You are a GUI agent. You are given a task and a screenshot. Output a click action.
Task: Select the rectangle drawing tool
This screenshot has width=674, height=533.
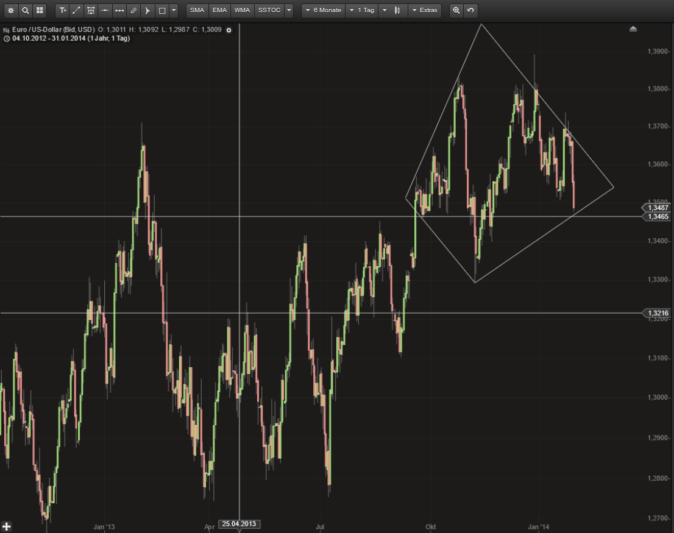(161, 10)
